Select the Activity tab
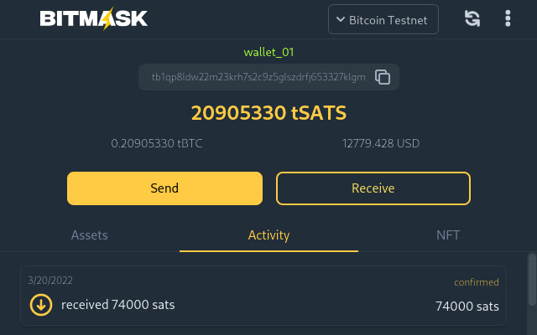Screen dimensions: 537x335 point(268,235)
